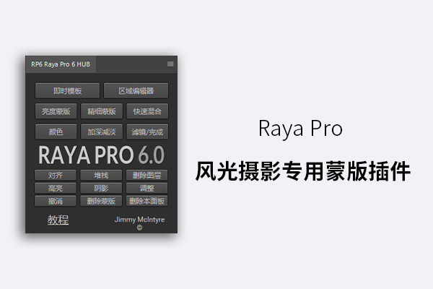This screenshot has height=289, width=433.
Task: Select the RP6 Raya Pro 6 HUB tab
Action: [x=61, y=64]
